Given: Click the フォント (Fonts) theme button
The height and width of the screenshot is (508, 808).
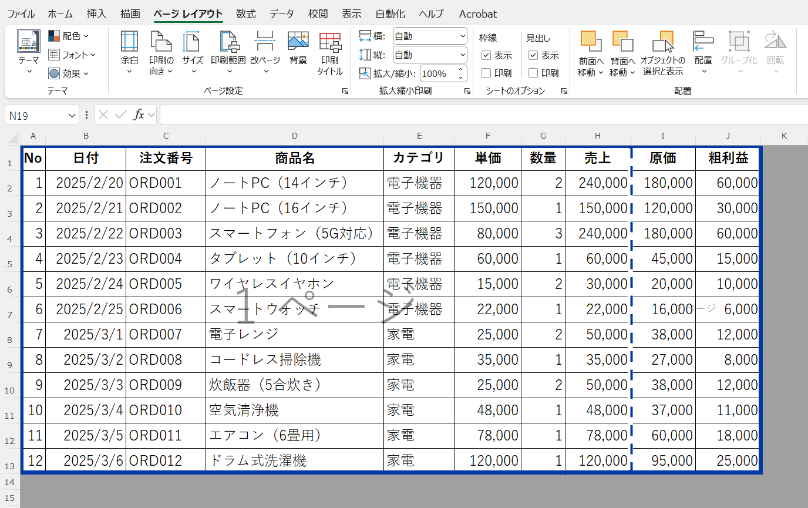Looking at the screenshot, I should click(72, 55).
